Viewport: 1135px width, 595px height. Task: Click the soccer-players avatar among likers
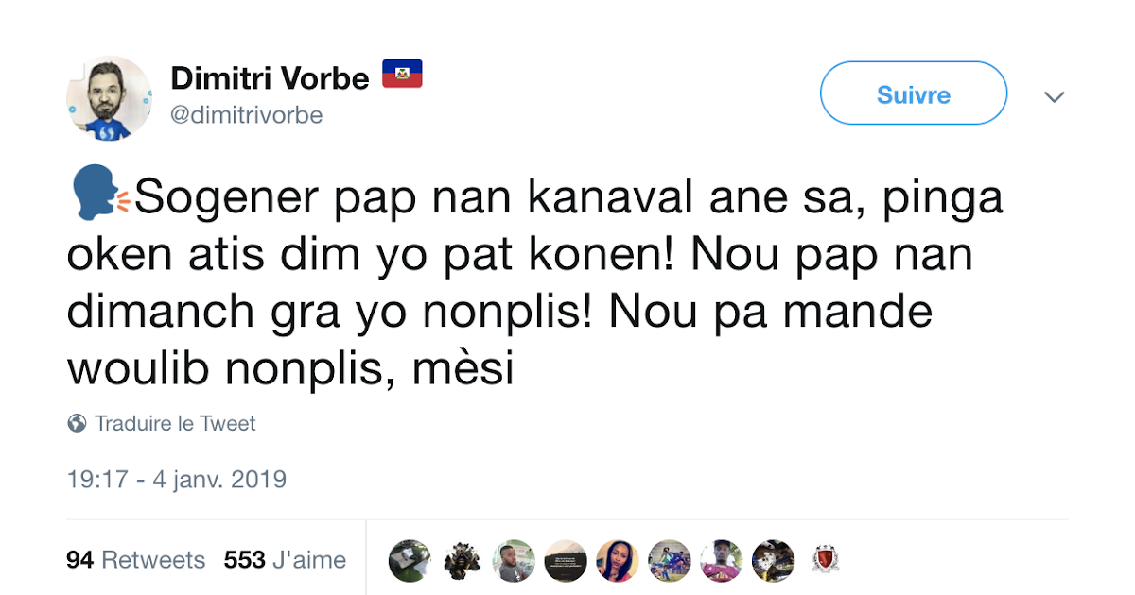point(670,561)
